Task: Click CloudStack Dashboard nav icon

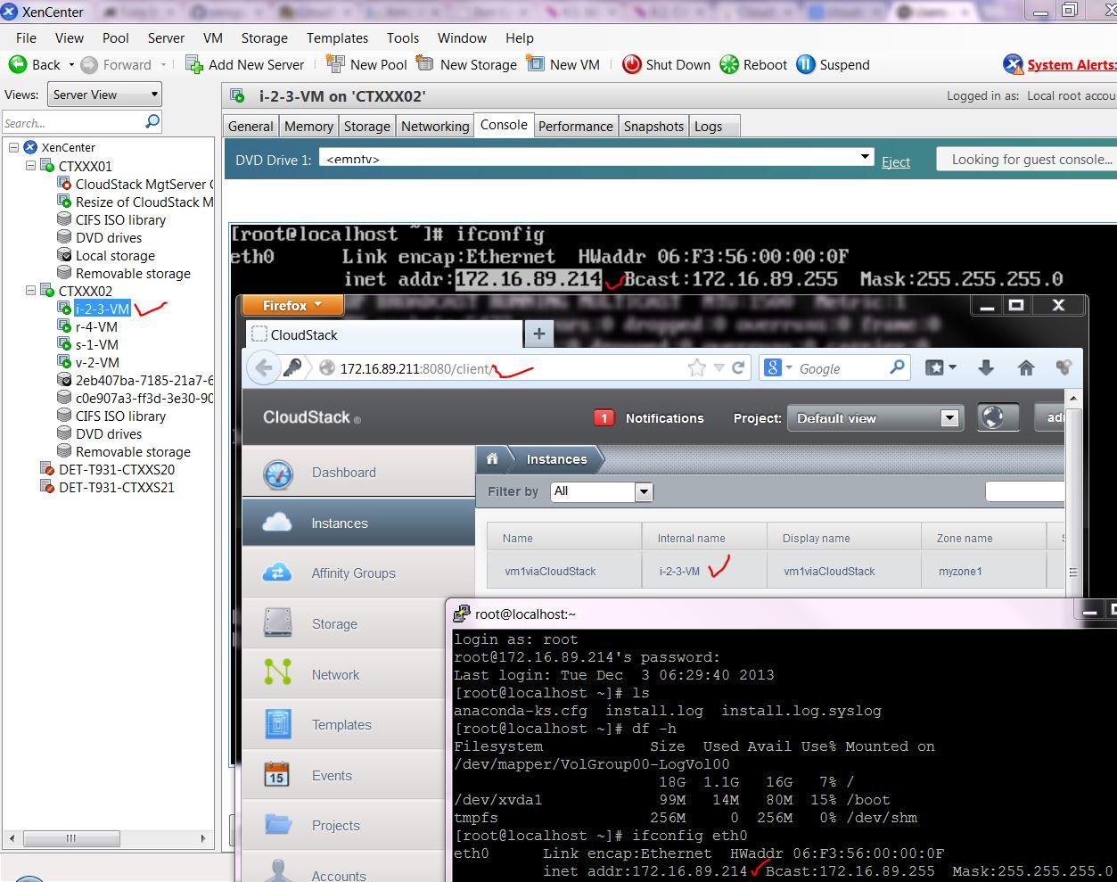Action: click(x=278, y=473)
